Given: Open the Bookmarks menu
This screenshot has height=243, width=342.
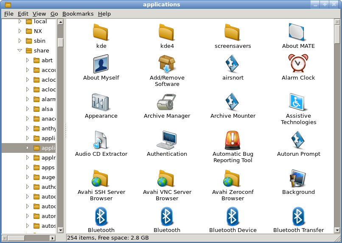Looking at the screenshot, I should click(x=78, y=14).
